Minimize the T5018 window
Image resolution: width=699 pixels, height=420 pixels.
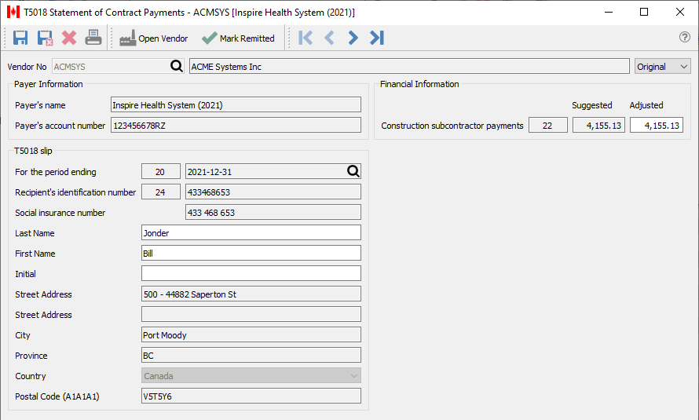click(609, 12)
